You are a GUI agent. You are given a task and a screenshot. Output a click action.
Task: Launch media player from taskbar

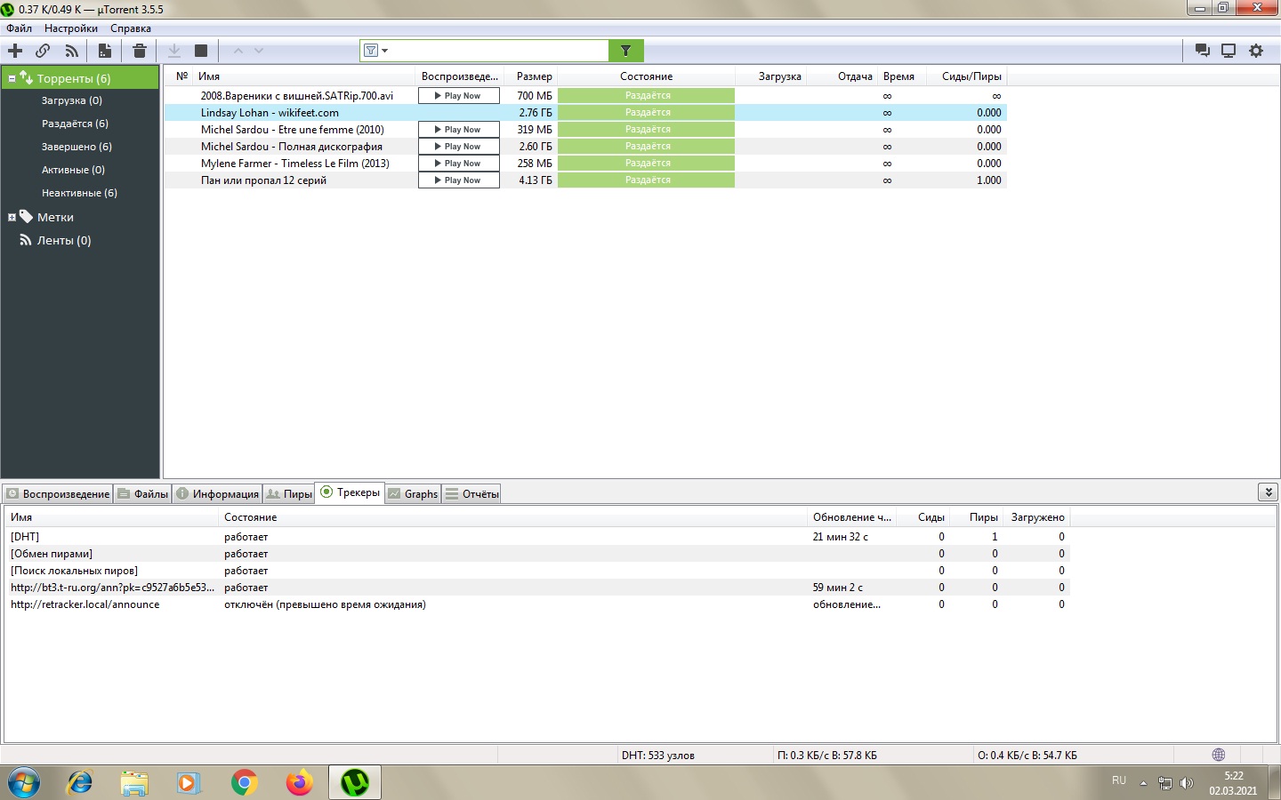[x=188, y=782]
